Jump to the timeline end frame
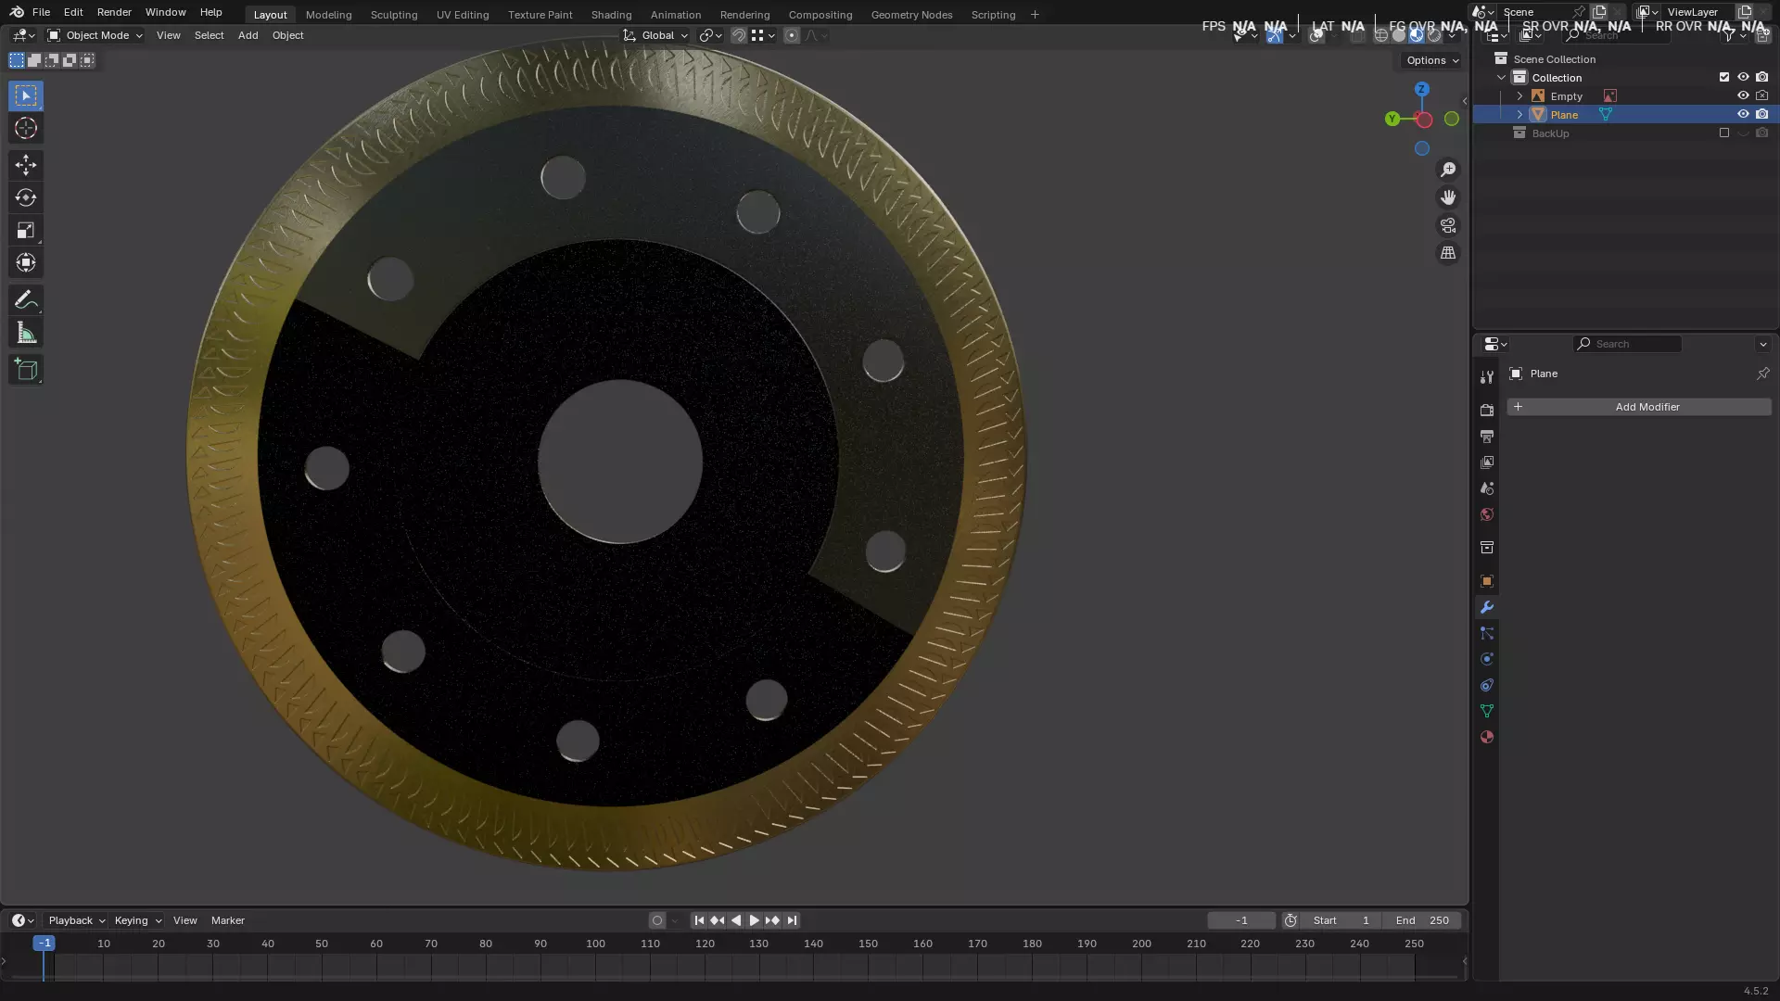The image size is (1780, 1001). click(x=792, y=920)
